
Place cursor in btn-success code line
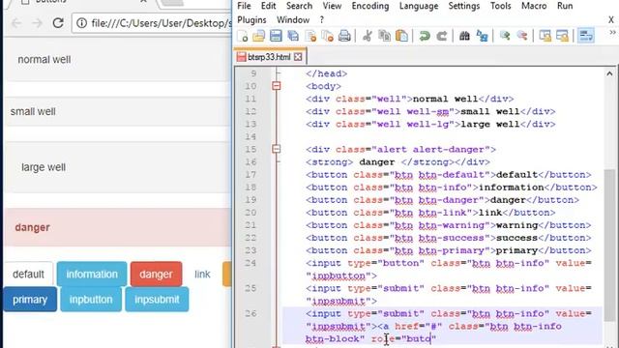click(x=448, y=238)
